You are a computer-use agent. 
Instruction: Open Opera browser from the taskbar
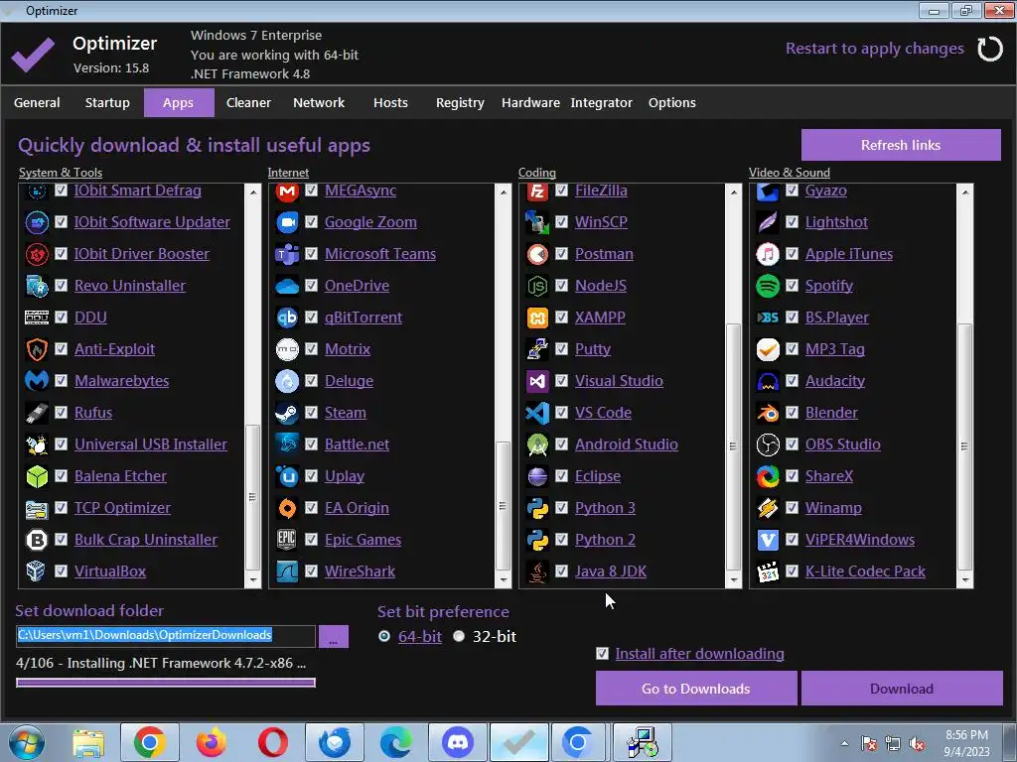coord(272,742)
